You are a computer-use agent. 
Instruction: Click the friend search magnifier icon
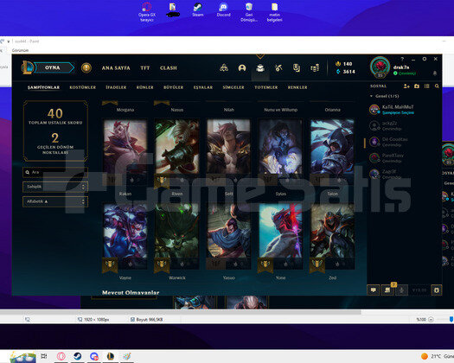click(437, 86)
